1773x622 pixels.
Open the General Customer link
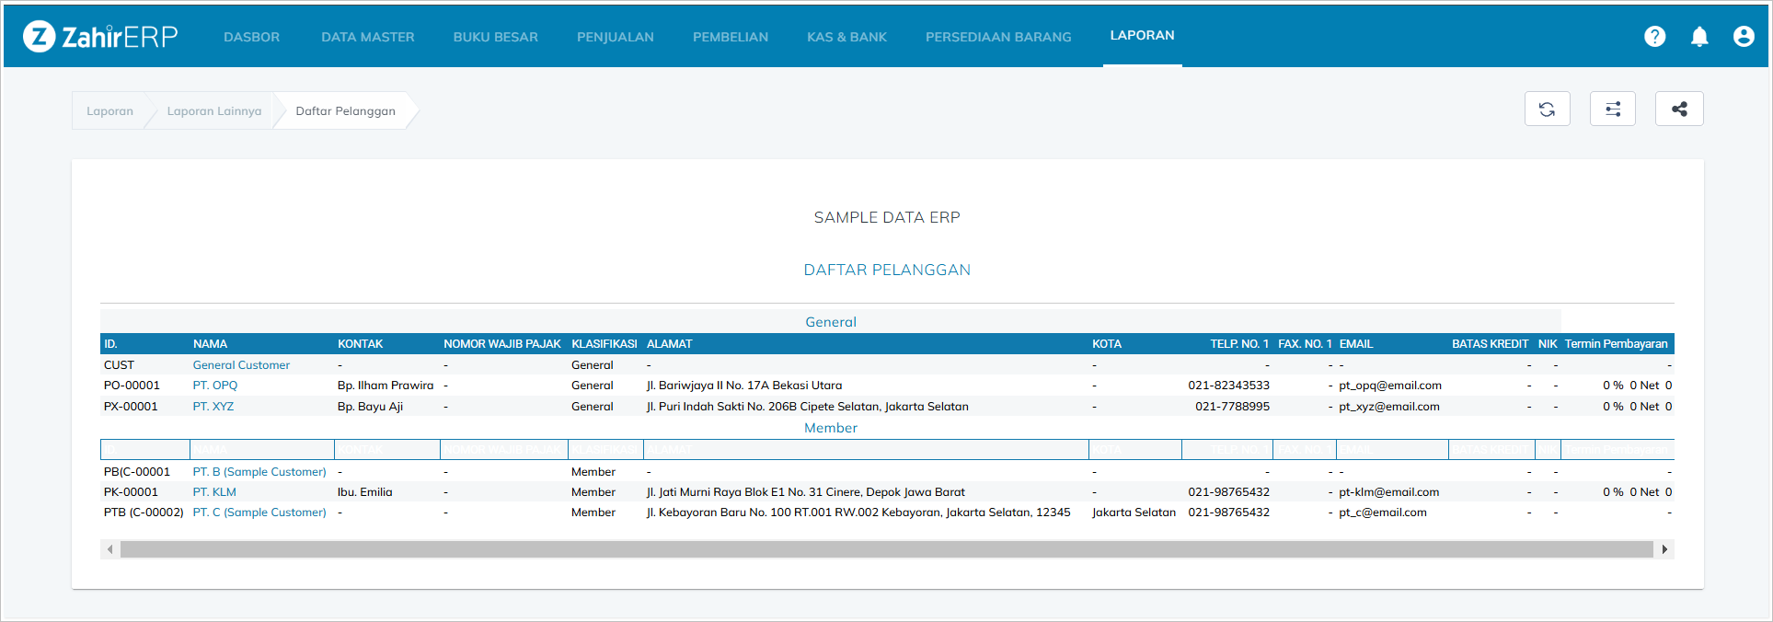point(241,365)
